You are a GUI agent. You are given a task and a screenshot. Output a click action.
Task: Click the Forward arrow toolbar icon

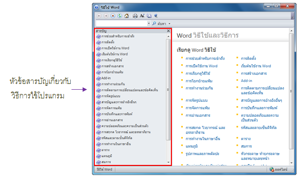[x=106, y=16]
